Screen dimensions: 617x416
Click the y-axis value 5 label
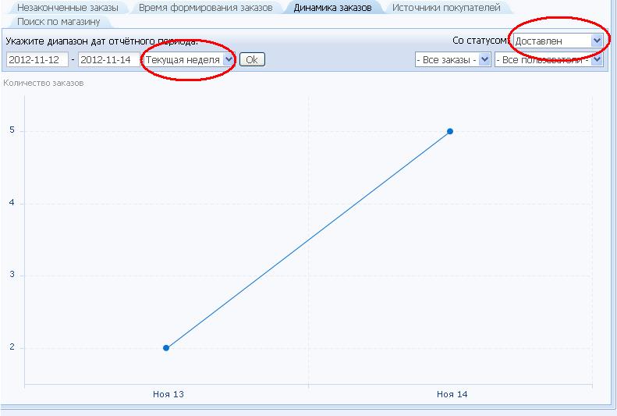tap(12, 131)
